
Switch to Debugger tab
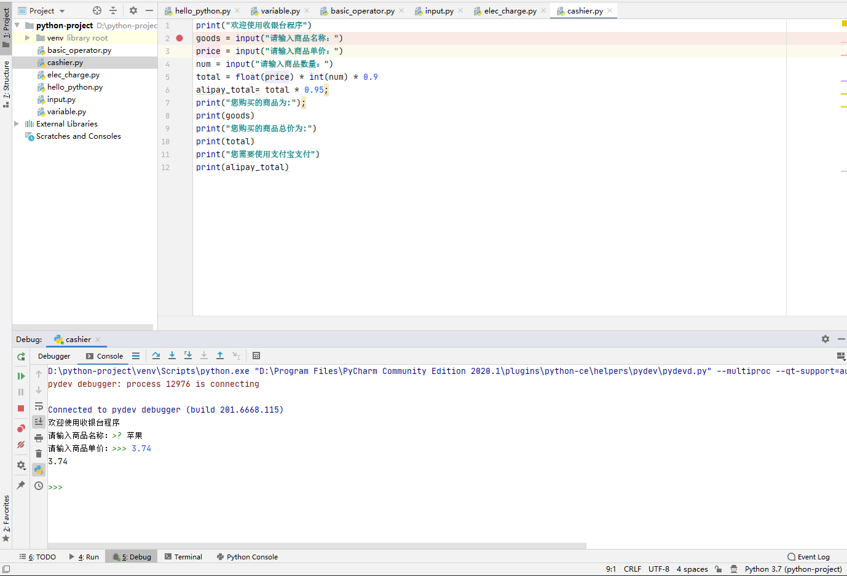click(x=54, y=356)
